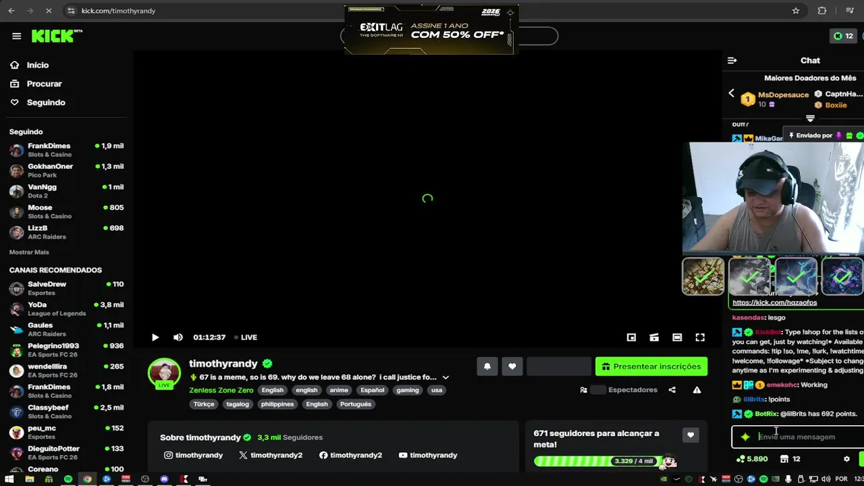Open timothyrandy2 X profile link
This screenshot has width=864, height=486.
click(271, 456)
